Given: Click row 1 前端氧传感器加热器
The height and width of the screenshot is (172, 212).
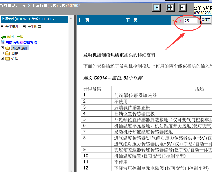Looking at the screenshot, I should 136,95.
